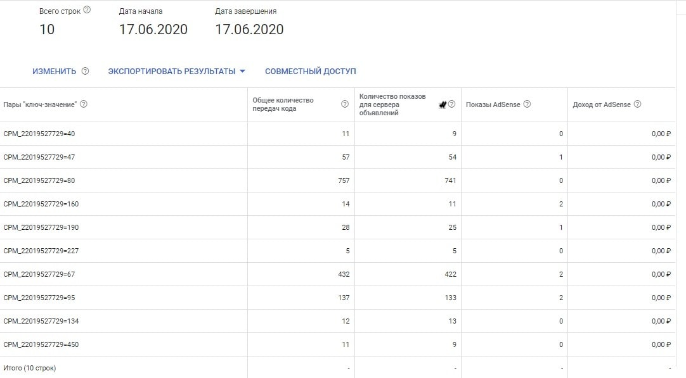Click help icon next to Доход от AdSense
Viewport: 686px width, 378px height.
pos(638,104)
